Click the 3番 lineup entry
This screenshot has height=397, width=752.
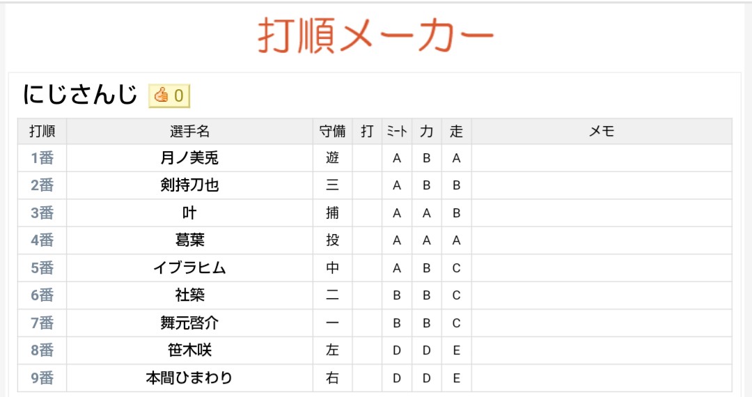pos(42,213)
